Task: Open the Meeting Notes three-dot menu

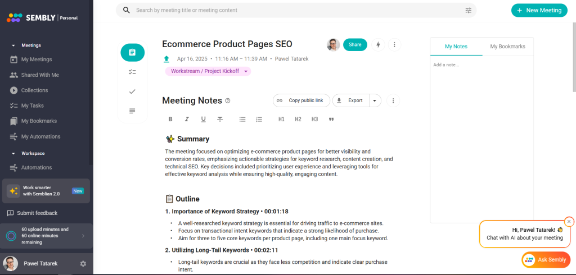Action: coord(393,100)
